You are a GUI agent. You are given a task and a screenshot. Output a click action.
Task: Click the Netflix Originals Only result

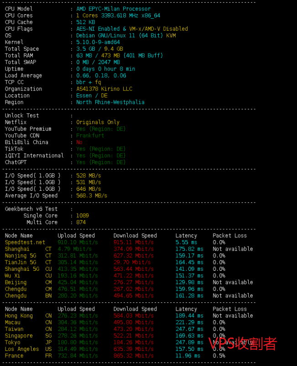pos(98,122)
